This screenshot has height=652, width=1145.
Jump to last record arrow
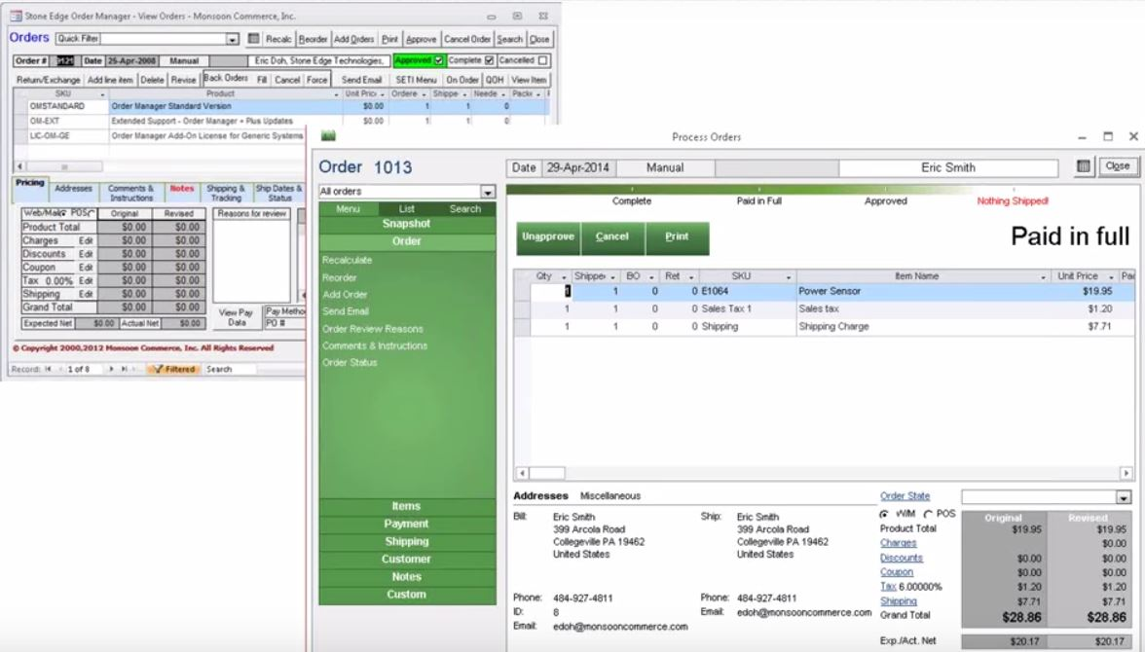[124, 369]
